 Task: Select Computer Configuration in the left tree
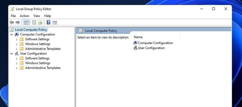38,34
